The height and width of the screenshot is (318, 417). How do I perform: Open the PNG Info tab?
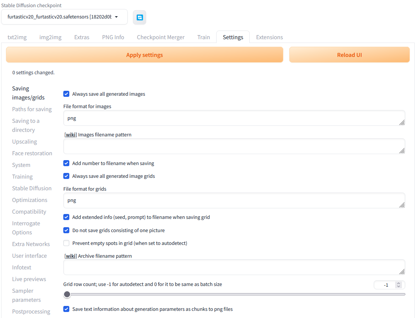113,37
